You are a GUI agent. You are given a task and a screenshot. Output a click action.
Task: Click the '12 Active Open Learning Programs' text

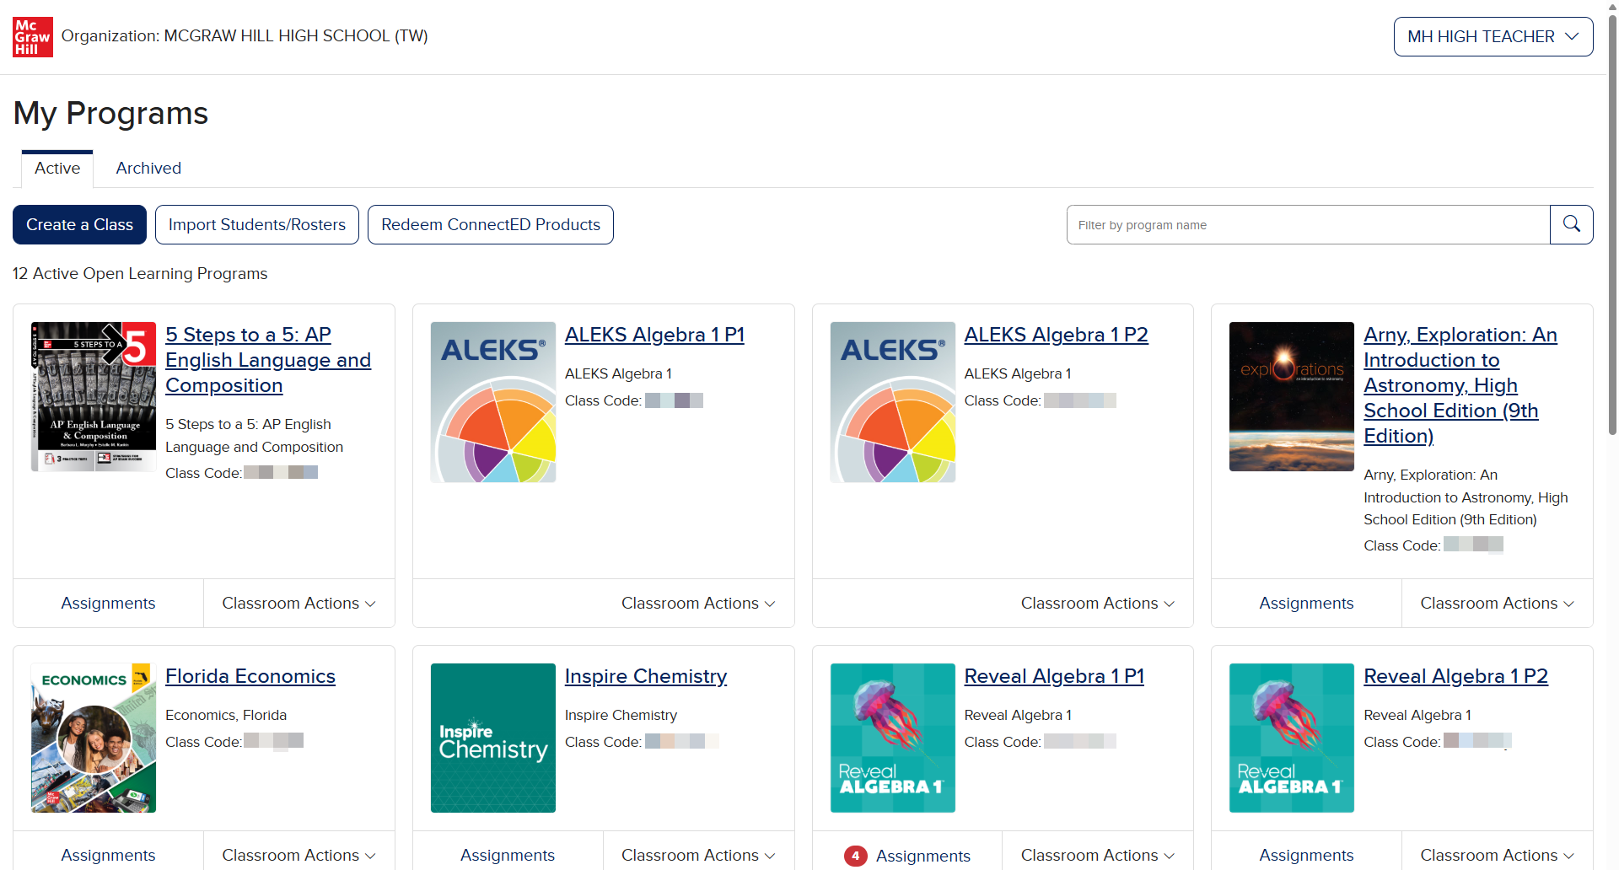click(x=140, y=273)
